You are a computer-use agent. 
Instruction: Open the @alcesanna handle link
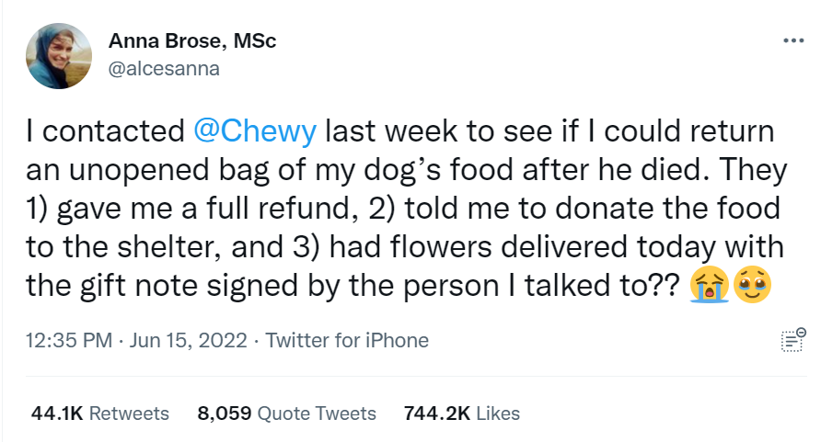click(164, 68)
